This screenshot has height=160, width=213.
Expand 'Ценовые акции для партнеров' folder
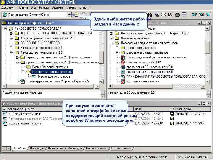point(117,52)
